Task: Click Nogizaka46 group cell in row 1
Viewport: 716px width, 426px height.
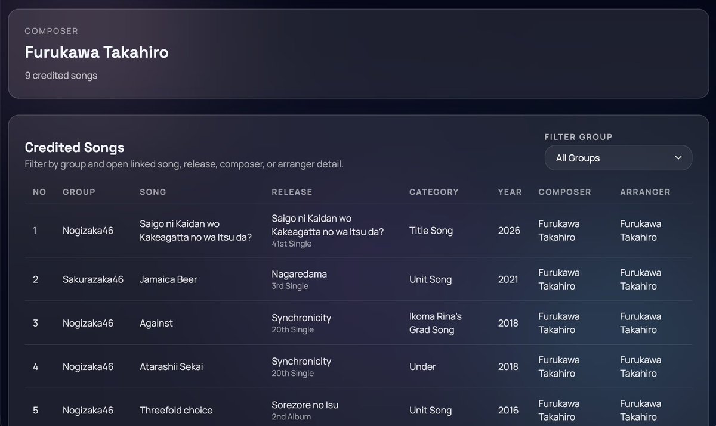Action: pos(88,231)
